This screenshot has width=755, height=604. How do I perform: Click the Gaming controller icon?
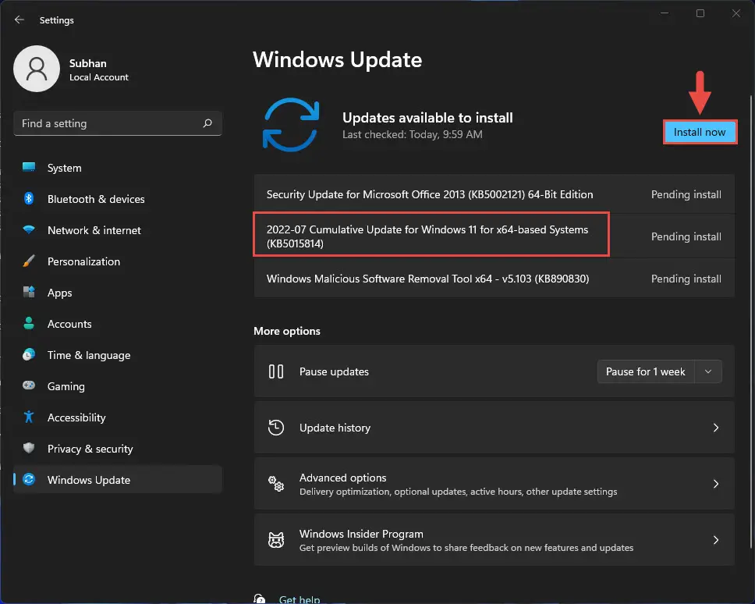(x=29, y=385)
